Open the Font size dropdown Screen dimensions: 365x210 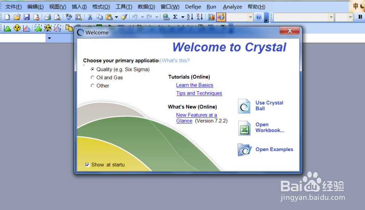tap(350, 17)
